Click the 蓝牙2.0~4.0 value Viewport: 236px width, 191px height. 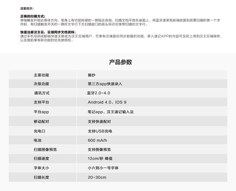[99, 93]
